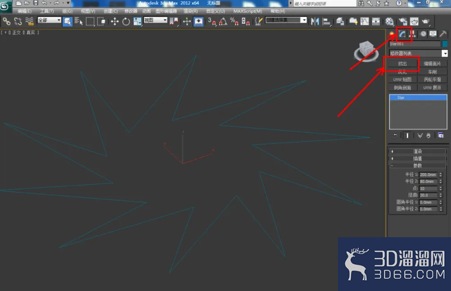Screen dimensions: 451x291
Task: Click the Edit Named Selection Sets icon
Action: click(259, 22)
